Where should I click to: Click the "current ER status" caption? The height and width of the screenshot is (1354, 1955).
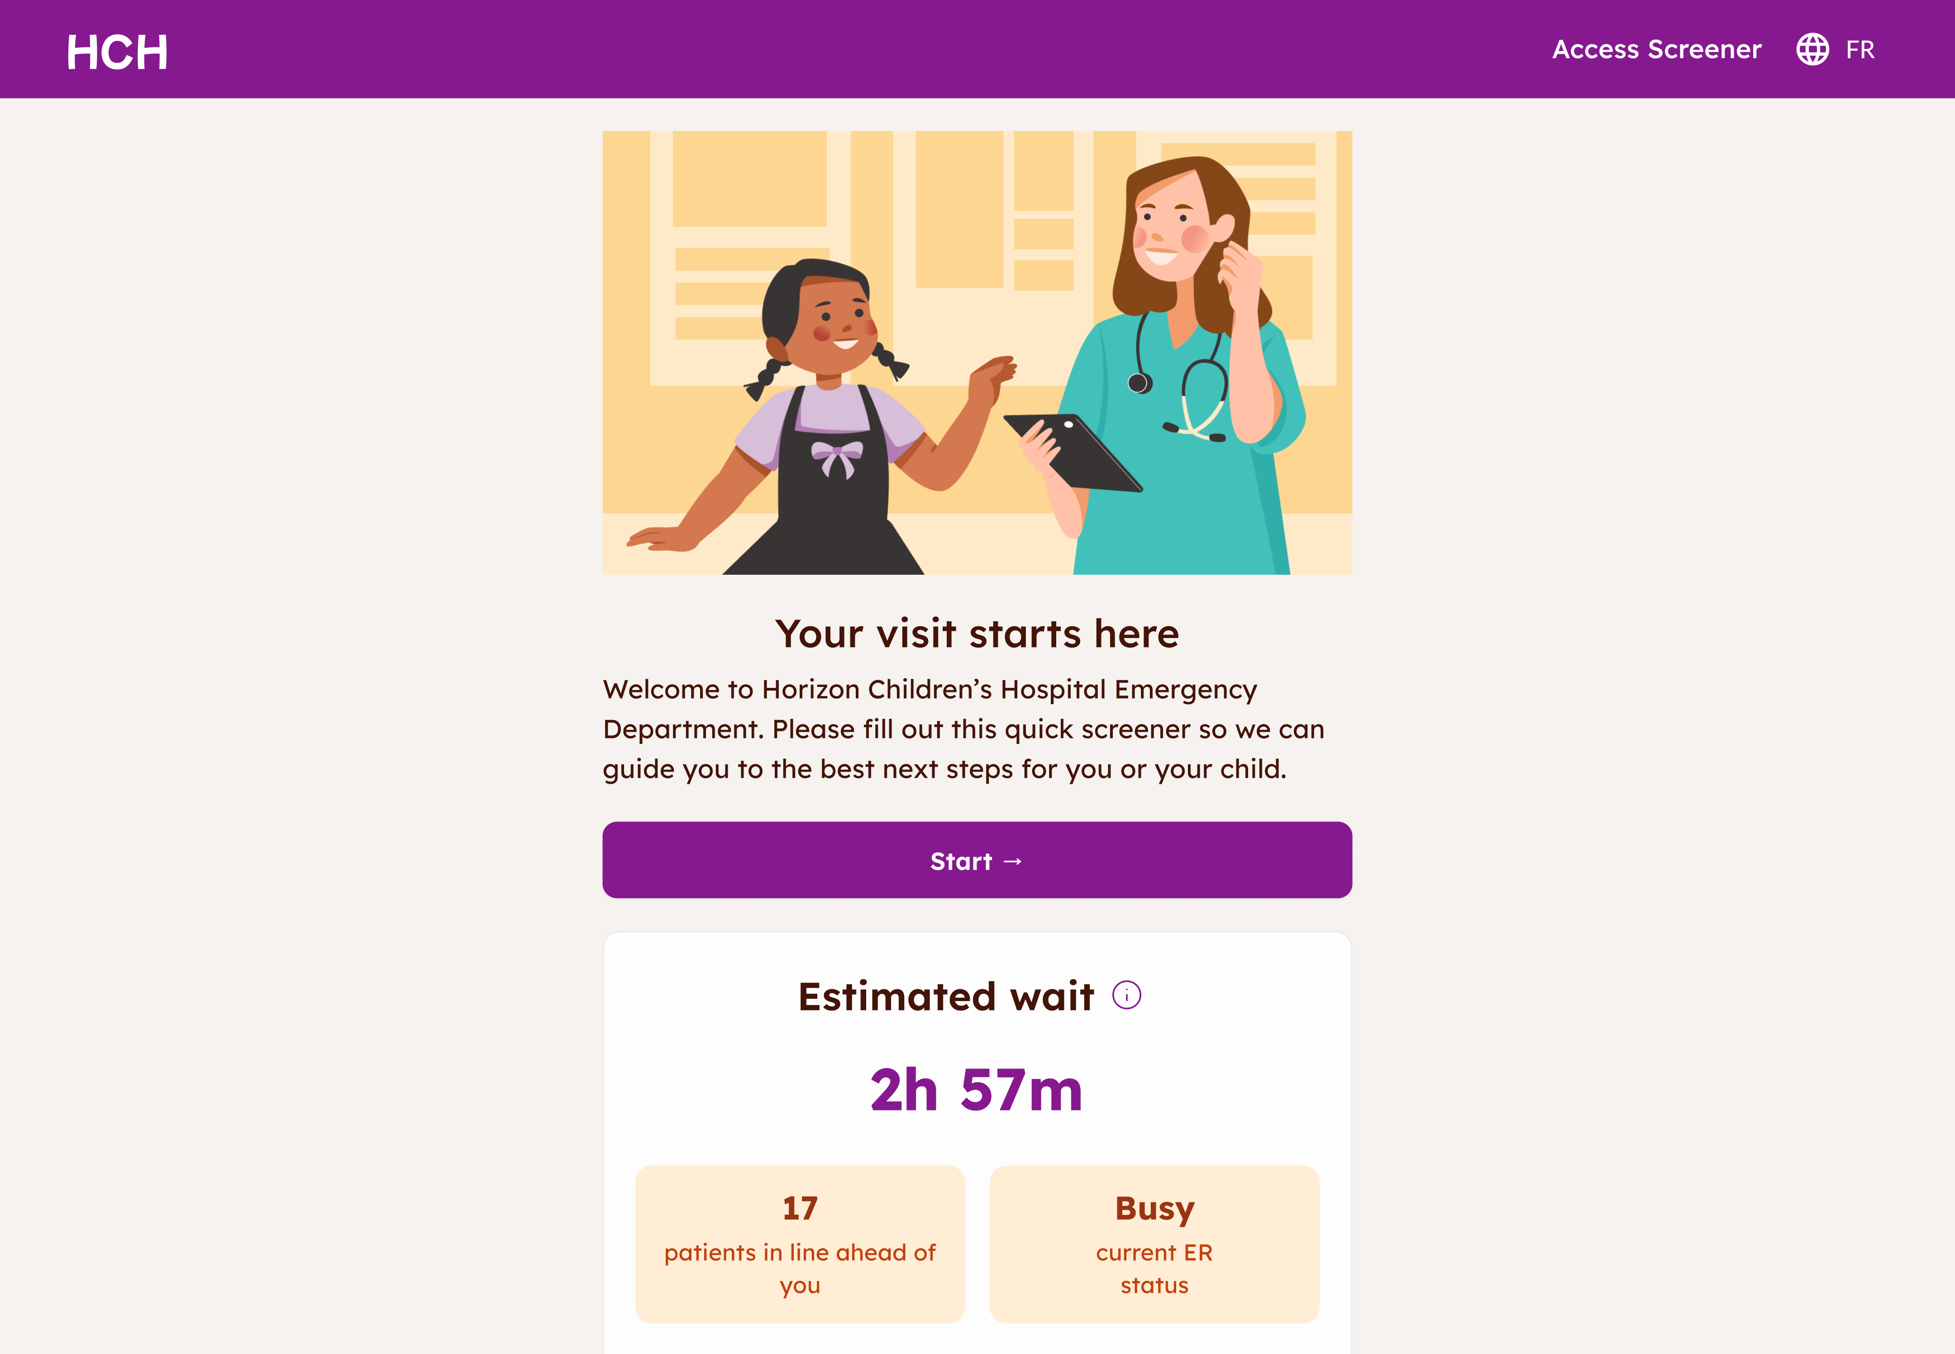point(1154,1268)
